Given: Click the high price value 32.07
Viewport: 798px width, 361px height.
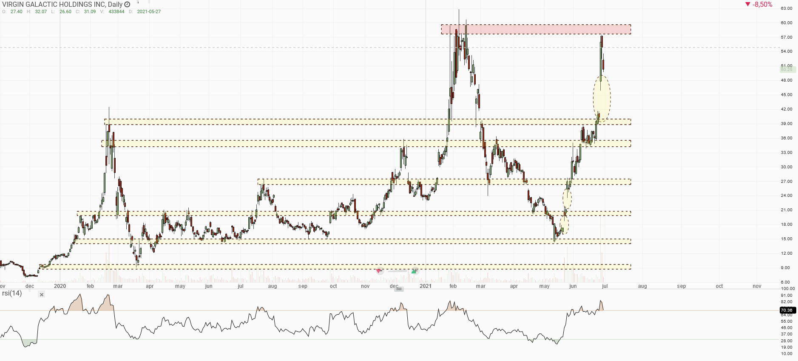Looking at the screenshot, I should click(x=41, y=11).
